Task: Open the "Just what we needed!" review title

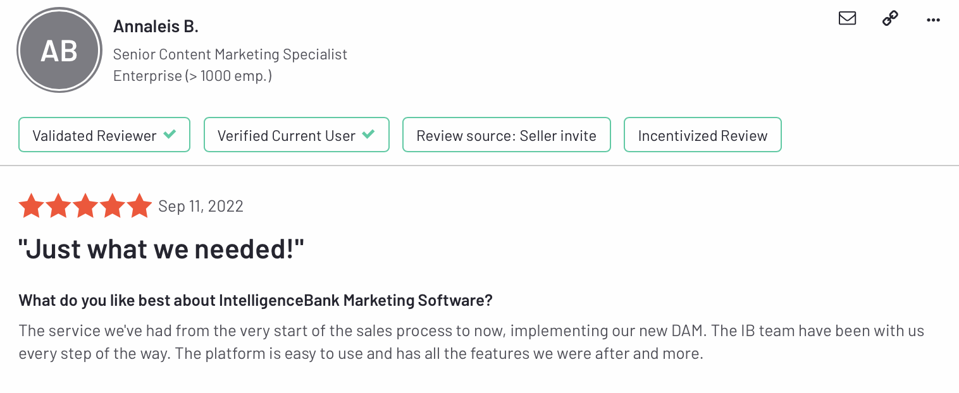Action: (x=161, y=250)
